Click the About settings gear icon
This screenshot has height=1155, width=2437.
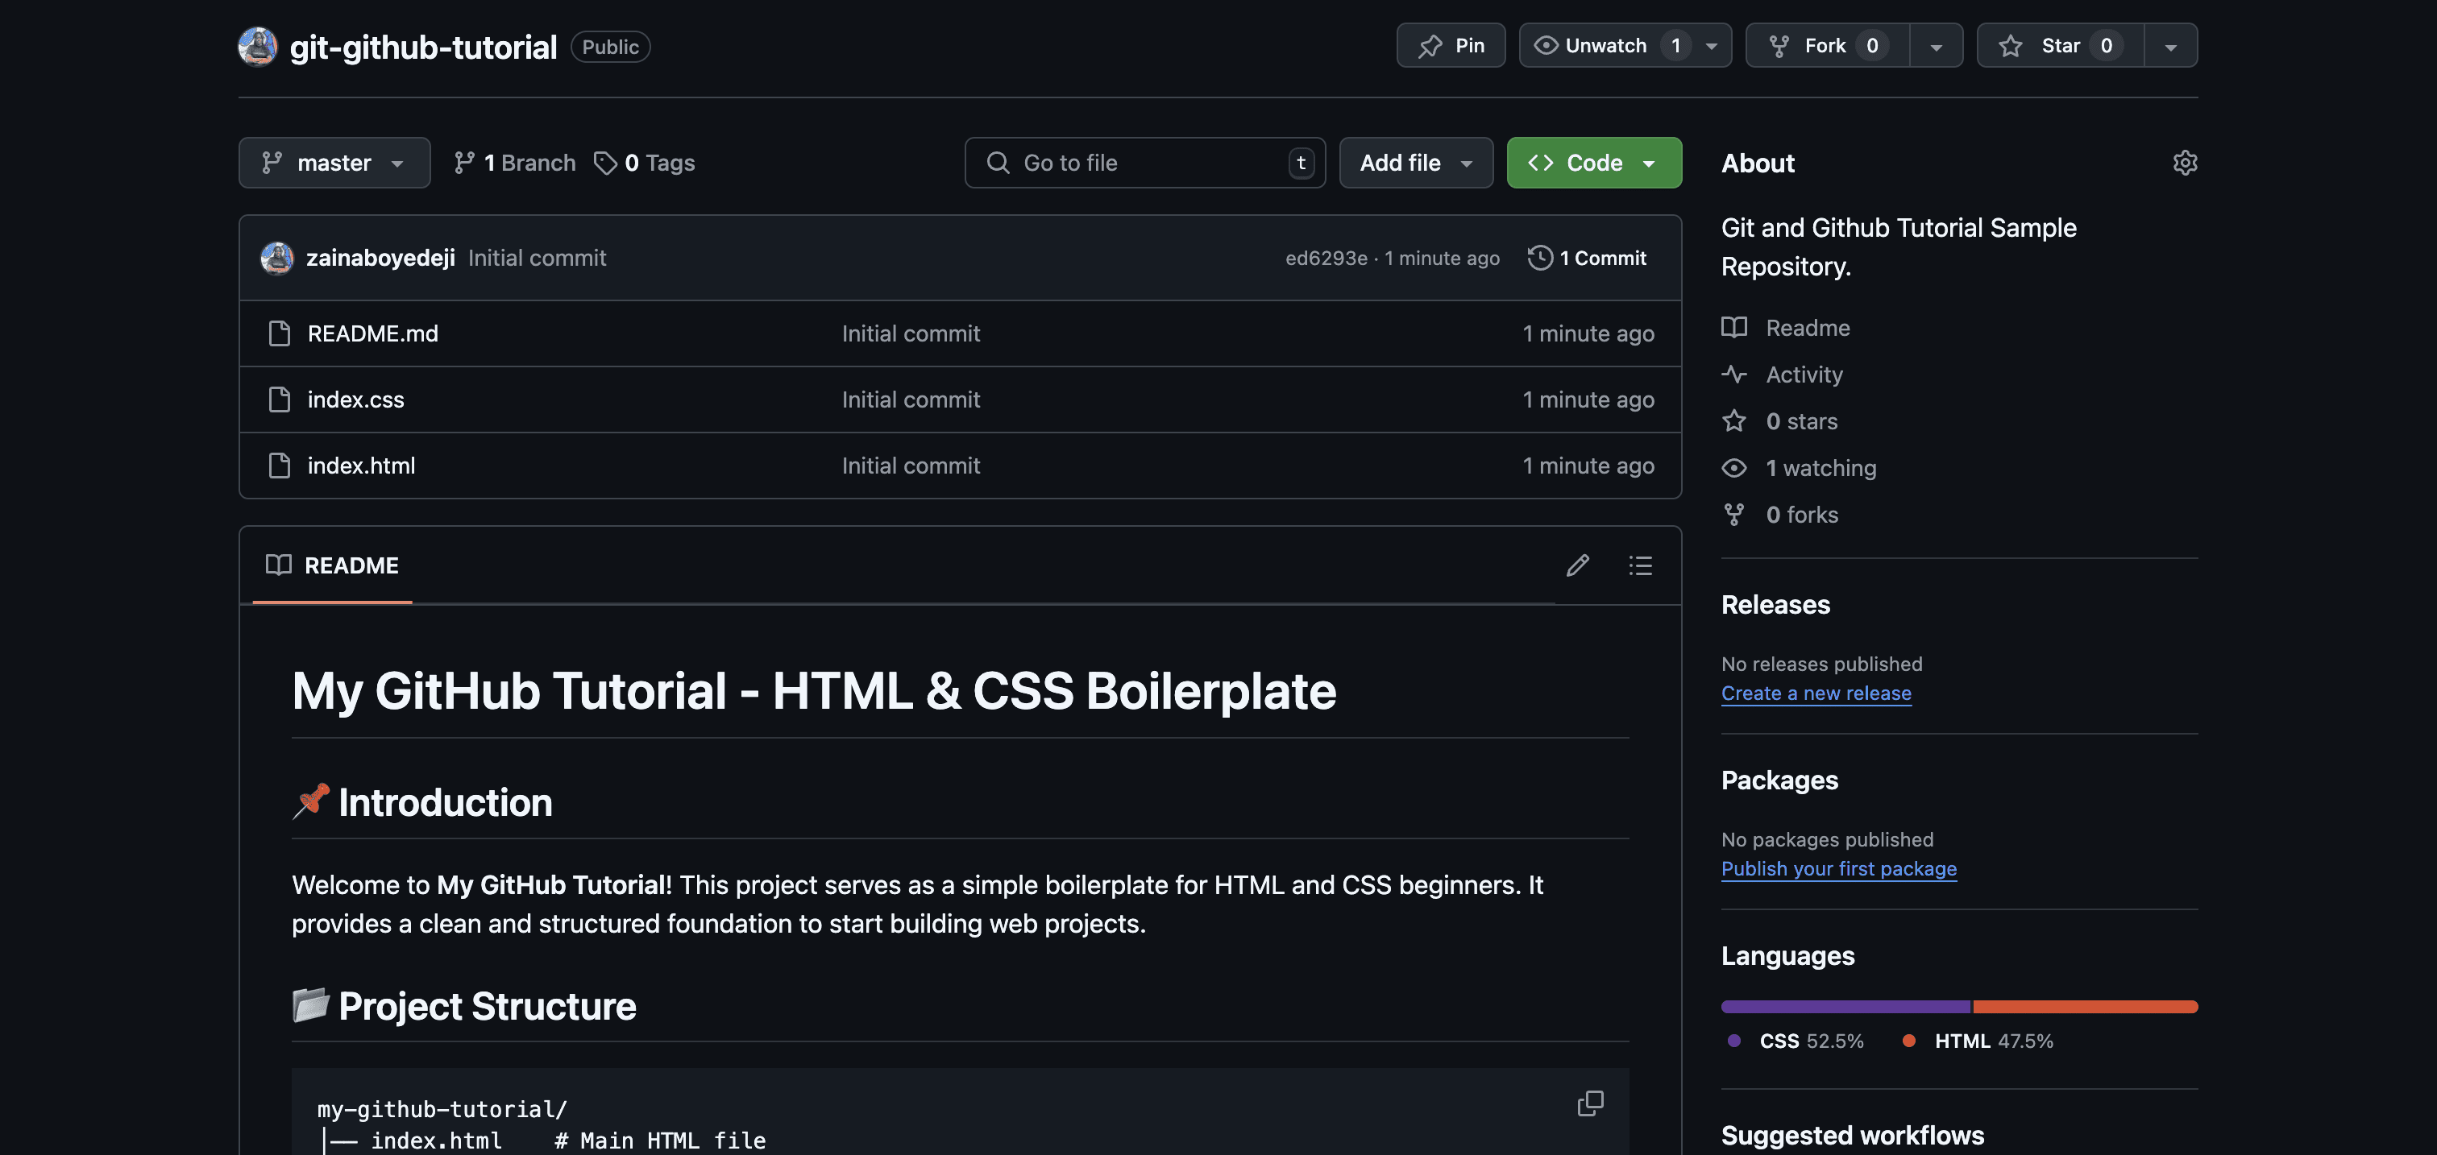(x=2185, y=163)
